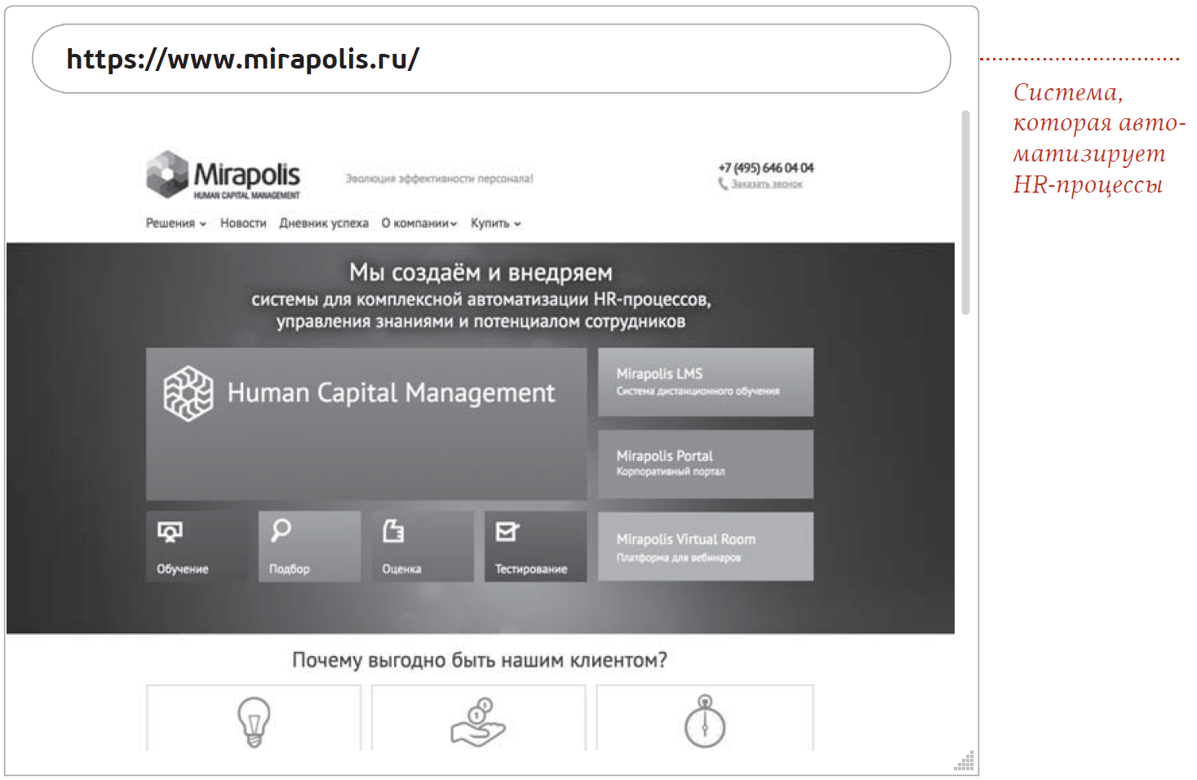The width and height of the screenshot is (1197, 780).
Task: Click the stopwatch icon card
Action: (705, 718)
